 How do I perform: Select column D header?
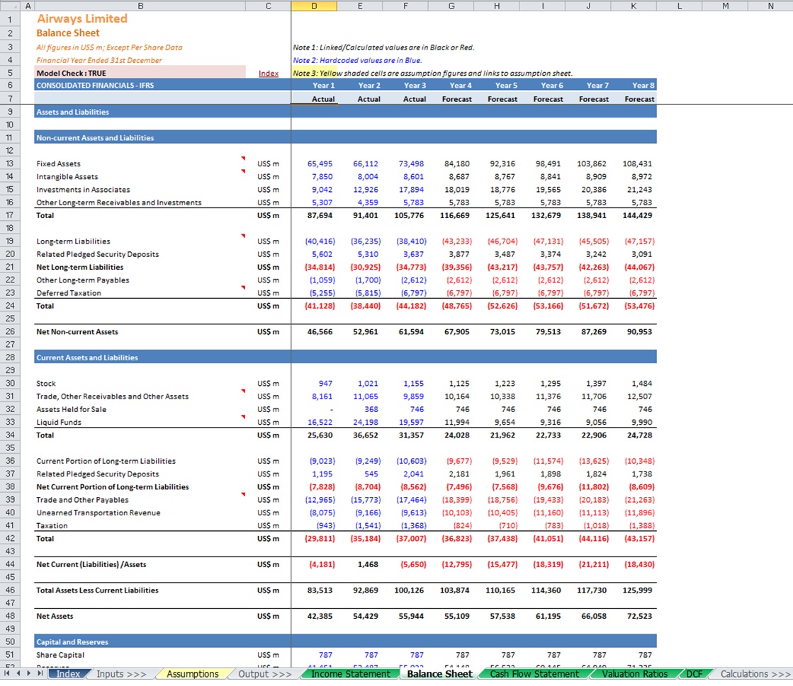[314, 6]
